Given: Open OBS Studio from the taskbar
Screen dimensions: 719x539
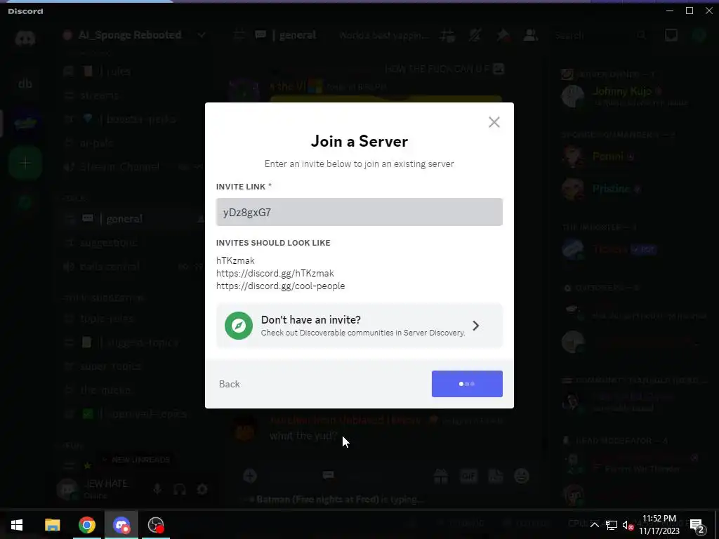Looking at the screenshot, I should point(156,525).
